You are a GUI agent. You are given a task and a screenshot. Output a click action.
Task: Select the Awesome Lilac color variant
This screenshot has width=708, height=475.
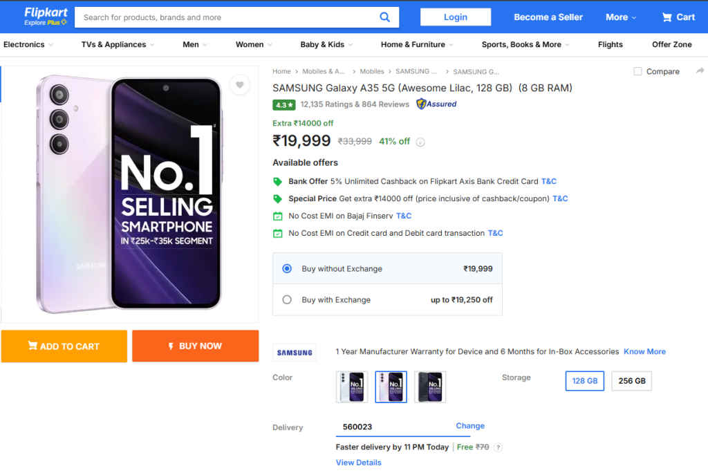pos(391,386)
